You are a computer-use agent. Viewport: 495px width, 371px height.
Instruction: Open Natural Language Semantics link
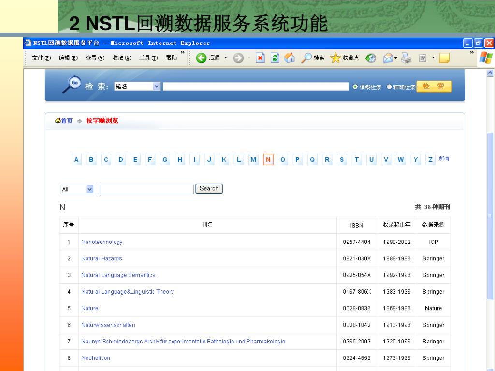[118, 275]
